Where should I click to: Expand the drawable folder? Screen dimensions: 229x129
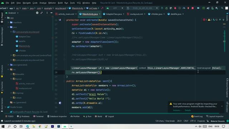[x=11, y=74]
